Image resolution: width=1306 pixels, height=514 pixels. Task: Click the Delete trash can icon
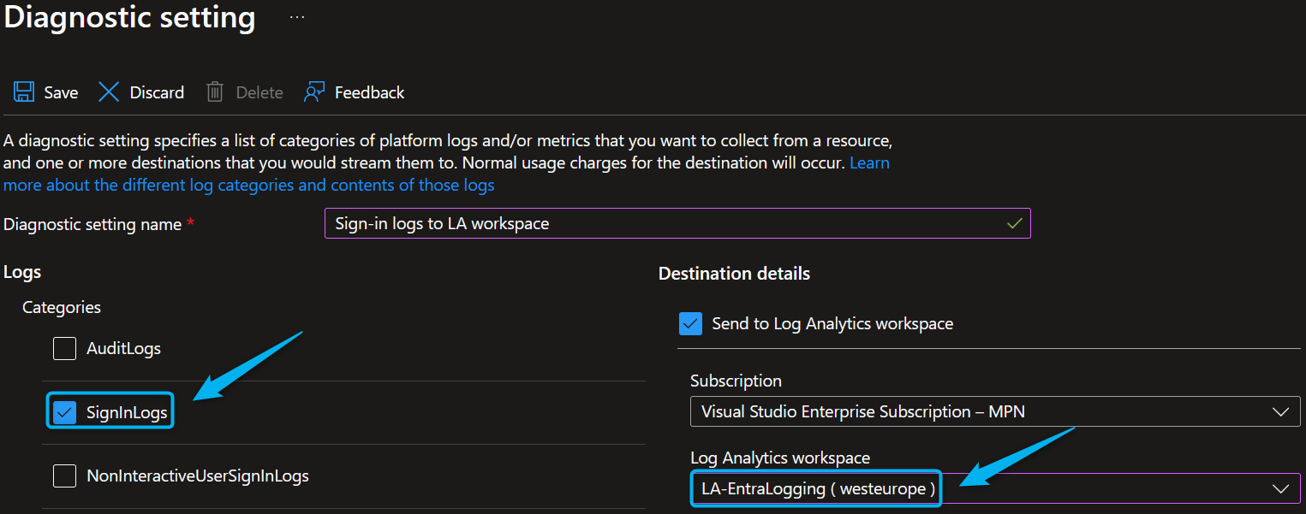215,92
